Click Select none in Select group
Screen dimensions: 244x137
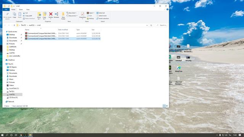(x=101, y=16)
